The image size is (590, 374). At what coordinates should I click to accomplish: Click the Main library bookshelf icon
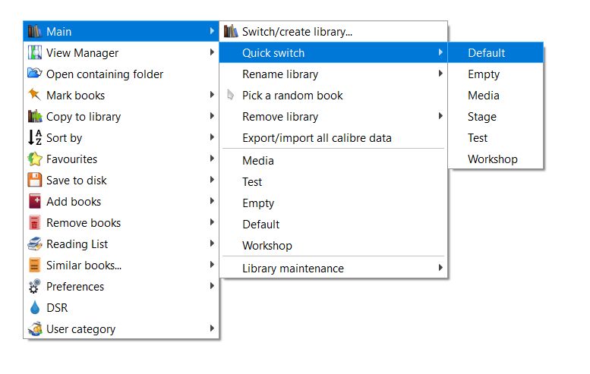pyautogui.click(x=34, y=32)
